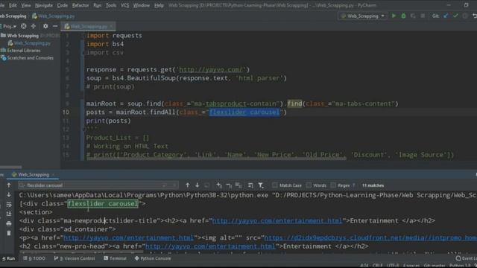Click the Git history clock icon

465,16
